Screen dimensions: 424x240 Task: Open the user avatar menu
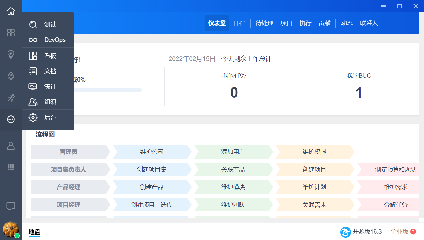[11, 230]
